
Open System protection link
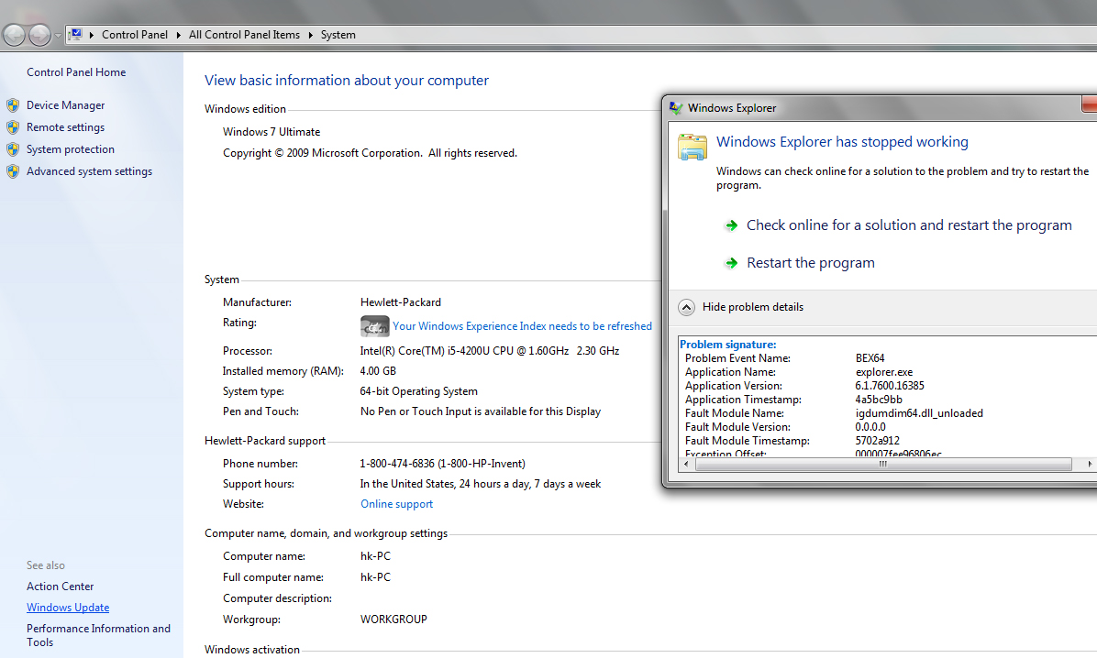point(71,149)
